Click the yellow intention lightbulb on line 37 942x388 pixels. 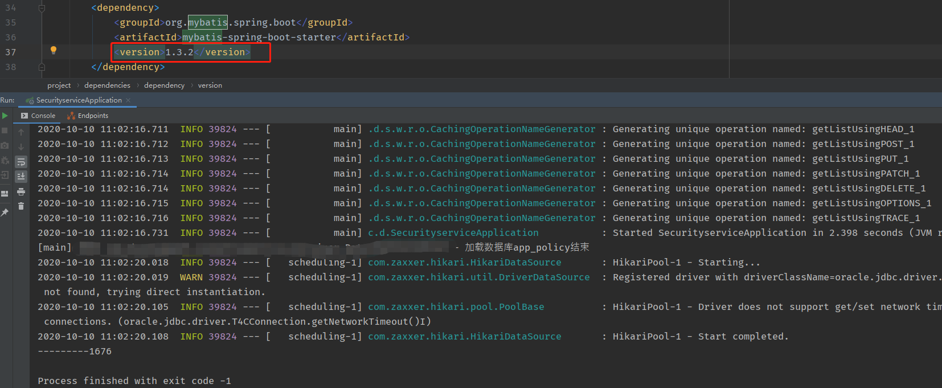54,50
